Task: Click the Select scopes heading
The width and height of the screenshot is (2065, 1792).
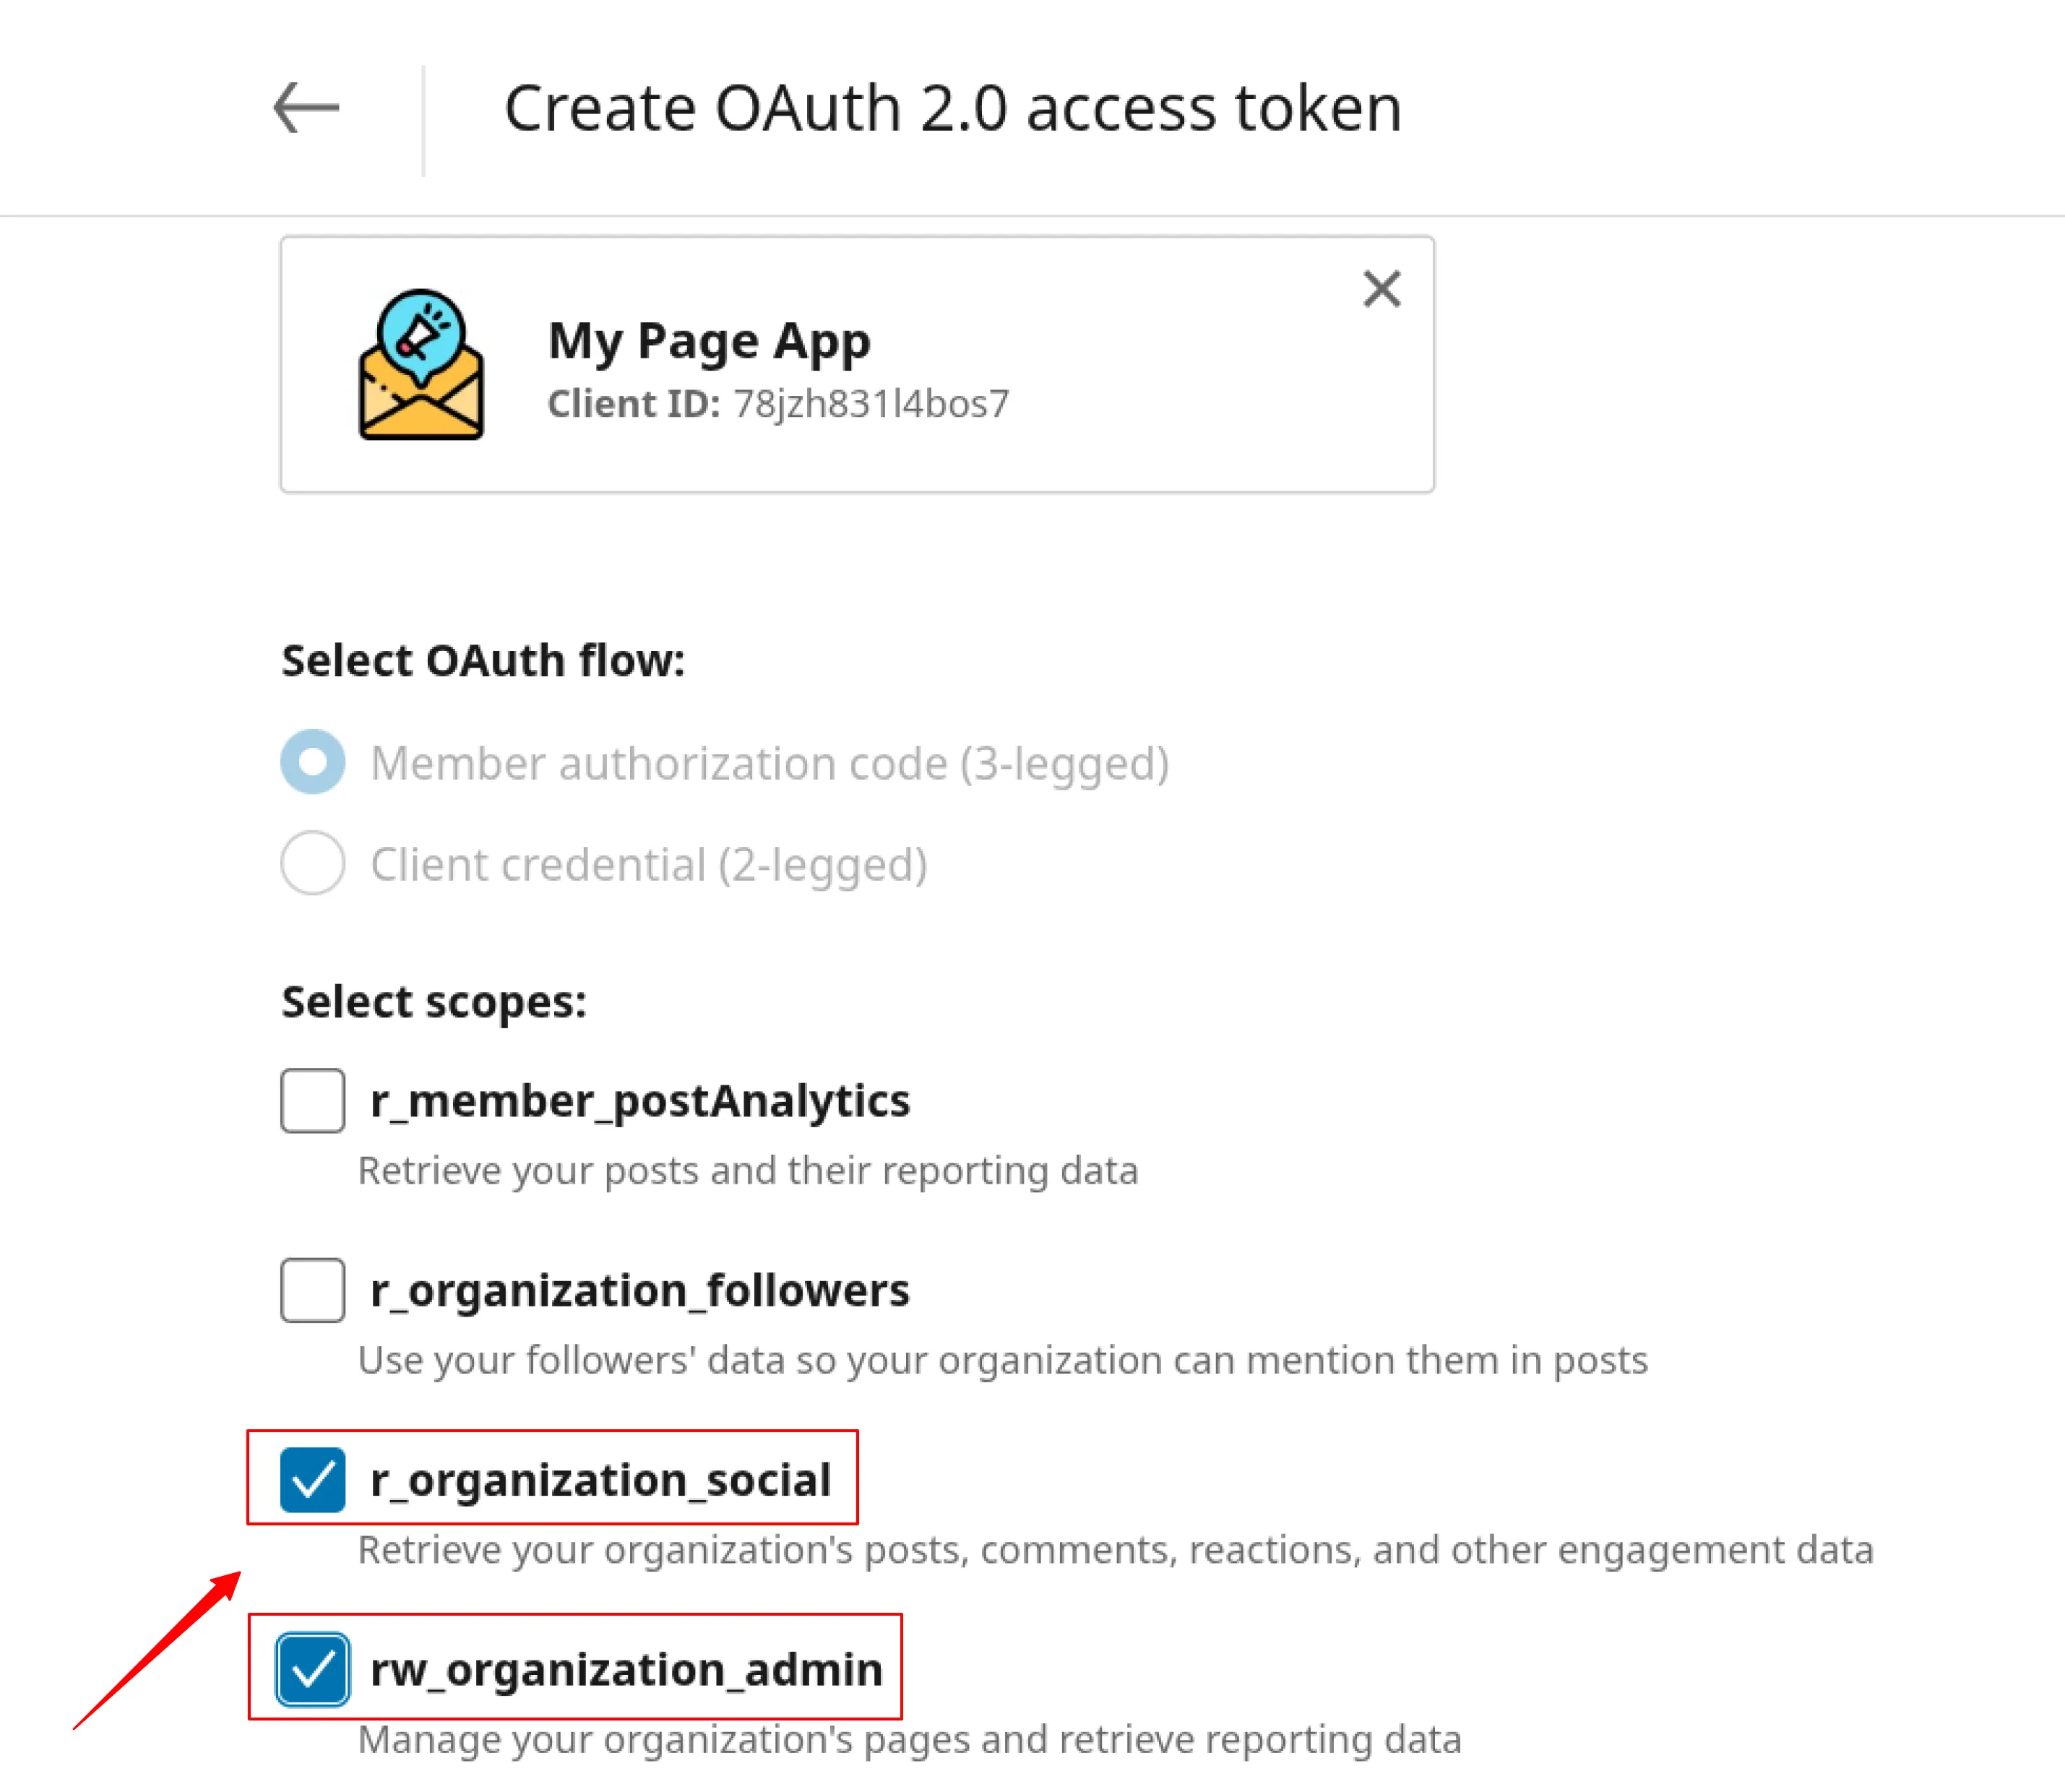Action: pyautogui.click(x=434, y=1002)
